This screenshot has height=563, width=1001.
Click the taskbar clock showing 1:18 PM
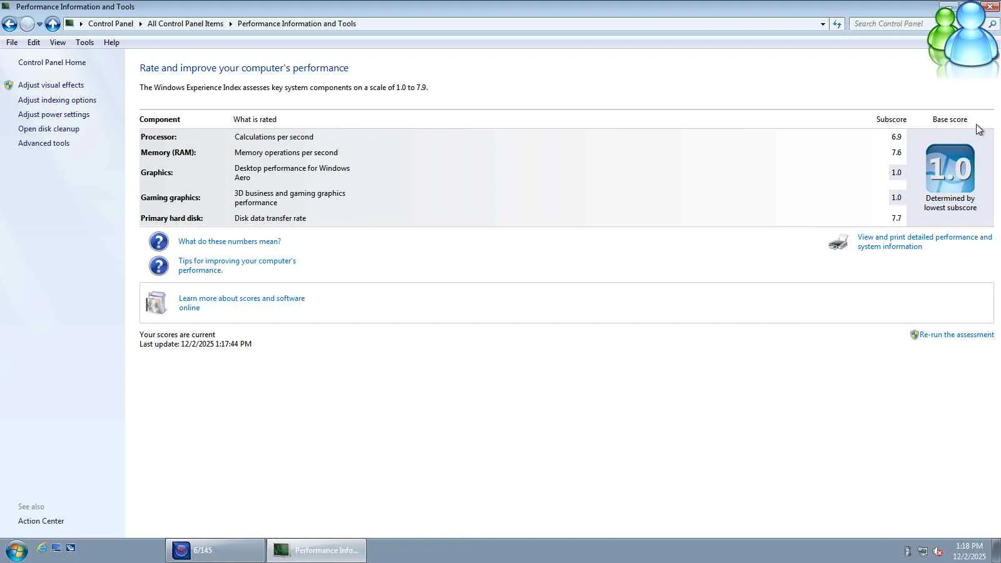[x=969, y=551]
